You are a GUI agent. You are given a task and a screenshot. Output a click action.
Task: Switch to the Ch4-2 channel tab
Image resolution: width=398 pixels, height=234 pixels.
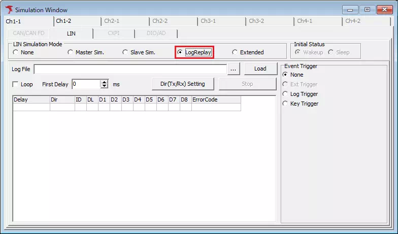353,21
